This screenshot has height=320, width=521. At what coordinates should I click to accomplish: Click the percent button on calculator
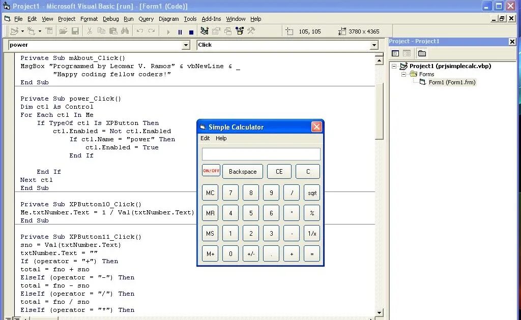[312, 213]
